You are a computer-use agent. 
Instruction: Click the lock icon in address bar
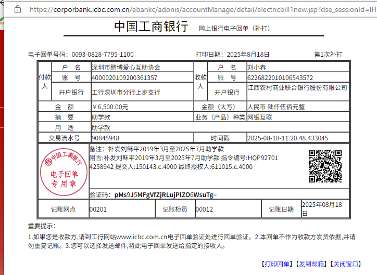click(x=18, y=9)
